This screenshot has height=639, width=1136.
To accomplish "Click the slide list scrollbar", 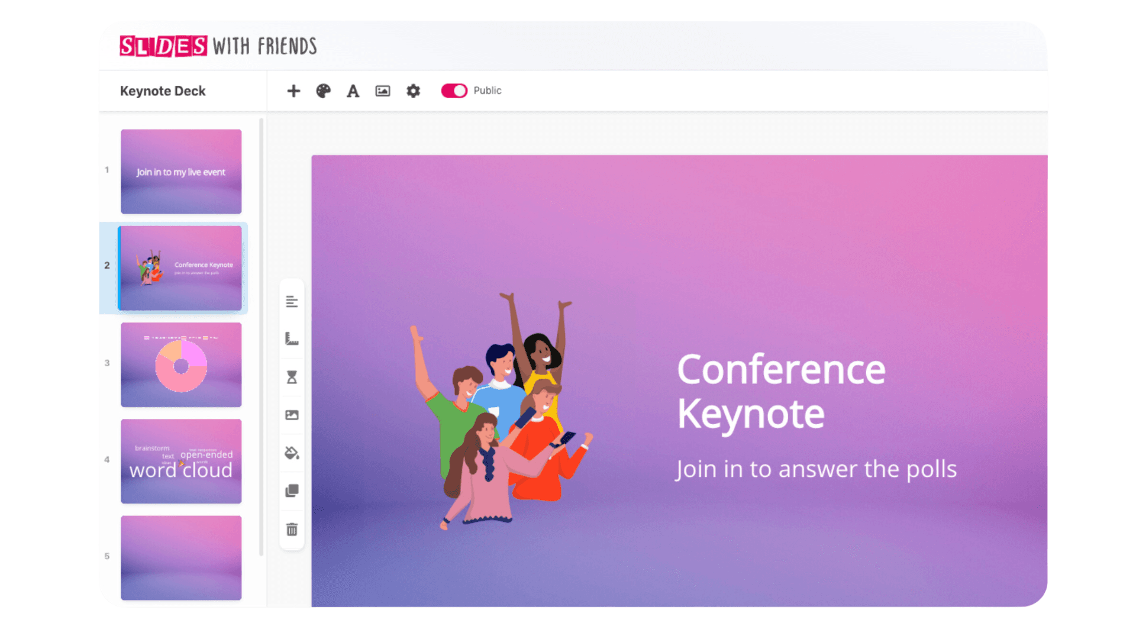I will [x=261, y=337].
